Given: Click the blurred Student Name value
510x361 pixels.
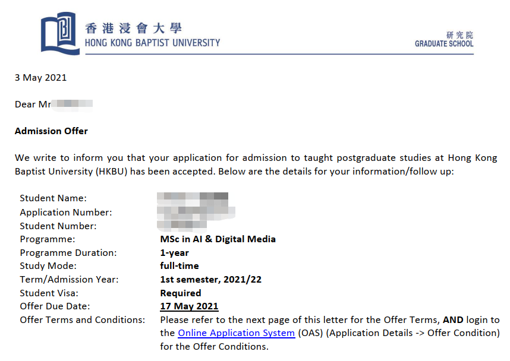Looking at the screenshot, I should [x=193, y=198].
